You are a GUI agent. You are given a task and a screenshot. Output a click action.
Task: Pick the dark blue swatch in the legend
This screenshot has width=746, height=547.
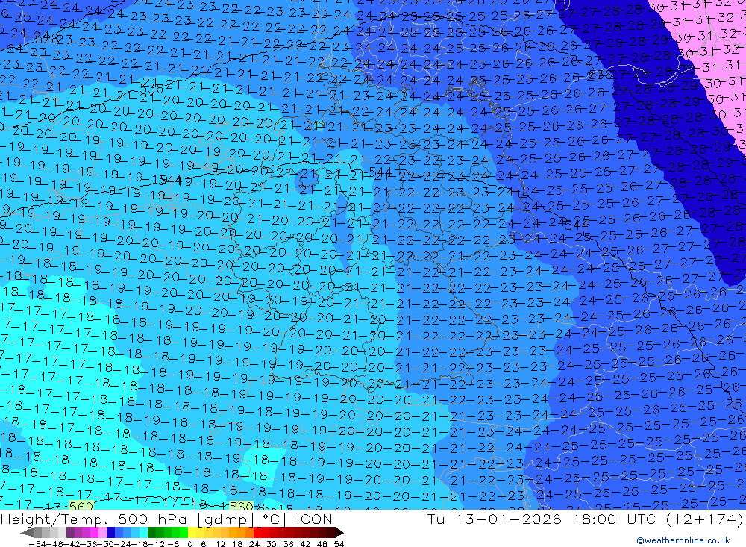110,532
